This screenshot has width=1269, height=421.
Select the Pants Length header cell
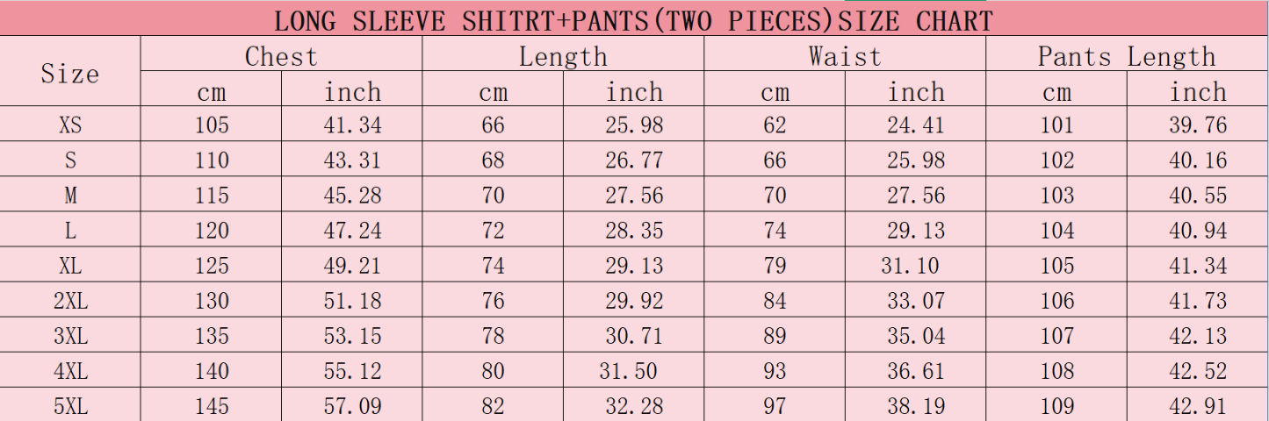[1128, 54]
